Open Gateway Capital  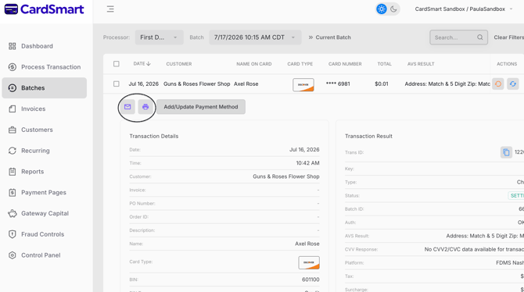(44, 213)
